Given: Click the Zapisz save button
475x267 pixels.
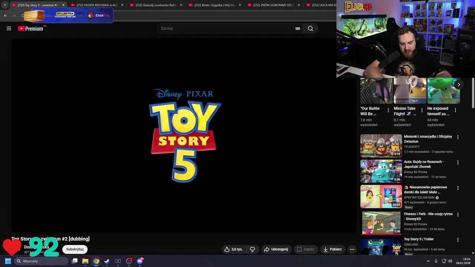Looking at the screenshot, I should point(305,250).
